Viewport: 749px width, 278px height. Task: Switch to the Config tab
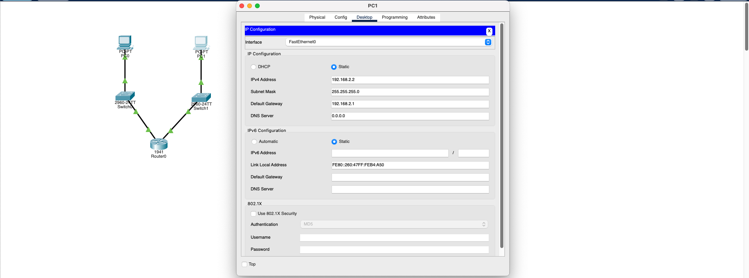tap(341, 18)
